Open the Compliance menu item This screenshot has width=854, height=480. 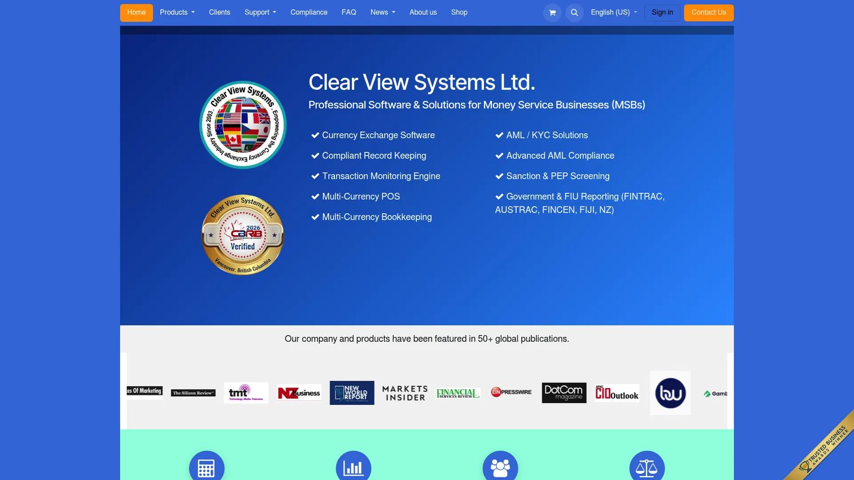[309, 12]
